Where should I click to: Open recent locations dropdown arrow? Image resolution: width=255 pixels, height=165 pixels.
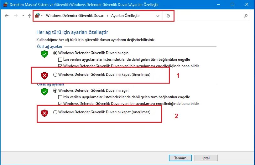click(23, 16)
